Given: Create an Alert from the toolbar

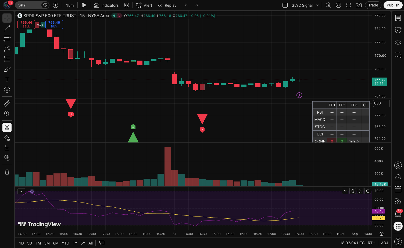Looking at the screenshot, I should coord(144,5).
